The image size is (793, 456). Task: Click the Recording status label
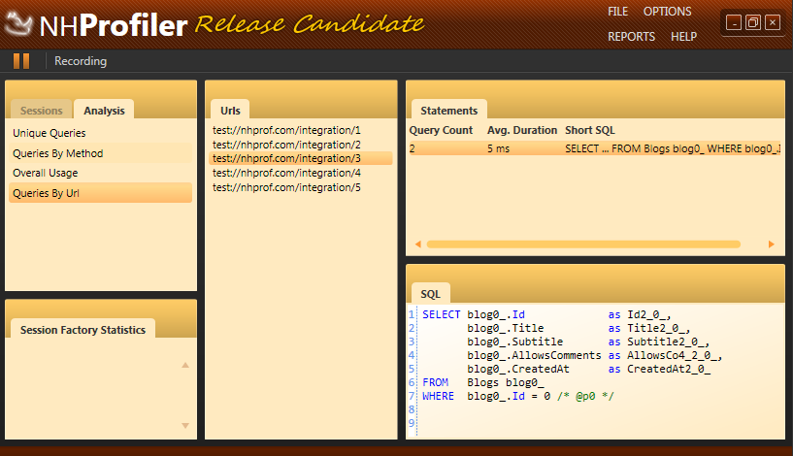(x=81, y=61)
